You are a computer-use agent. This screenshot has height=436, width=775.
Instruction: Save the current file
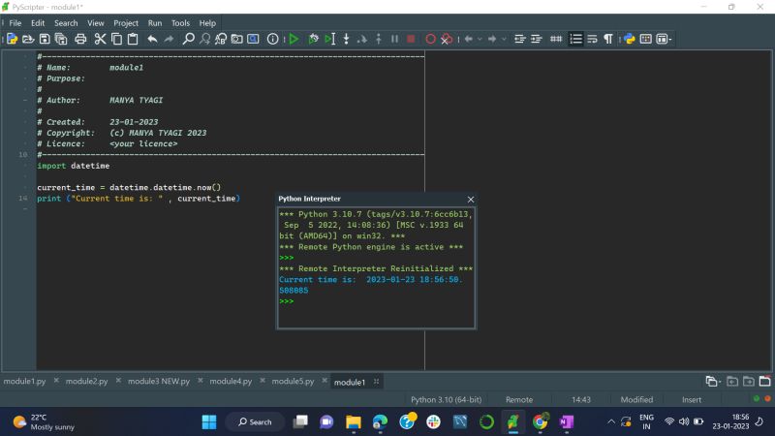pos(45,39)
